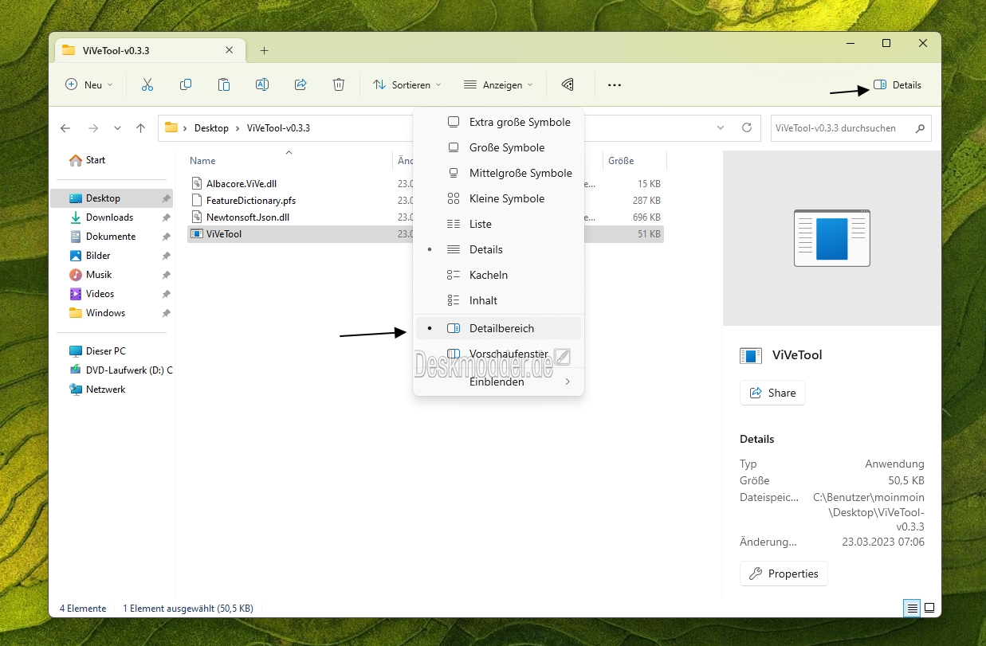Click the search magnifier icon
The height and width of the screenshot is (646, 986).
(920, 127)
